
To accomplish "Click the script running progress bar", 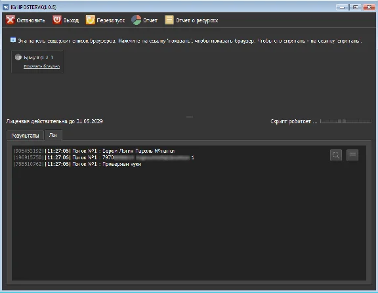I will pos(346,121).
